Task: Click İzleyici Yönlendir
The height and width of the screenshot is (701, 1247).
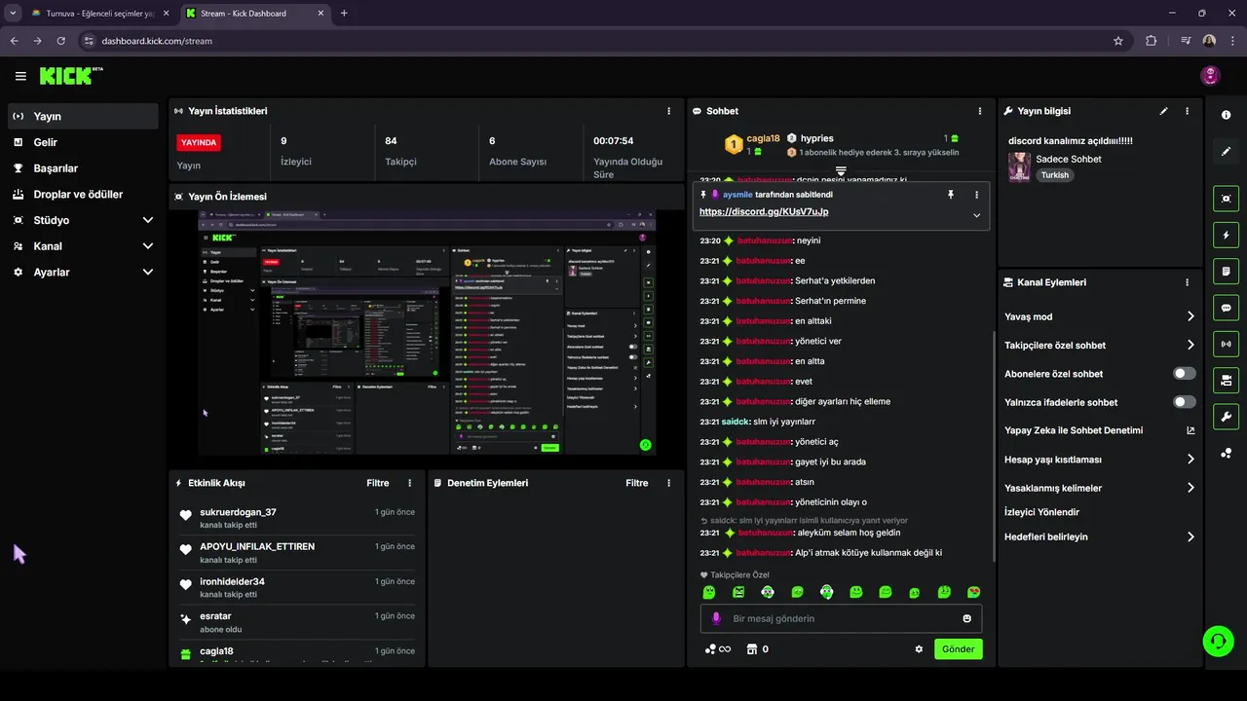Action: point(1041,512)
